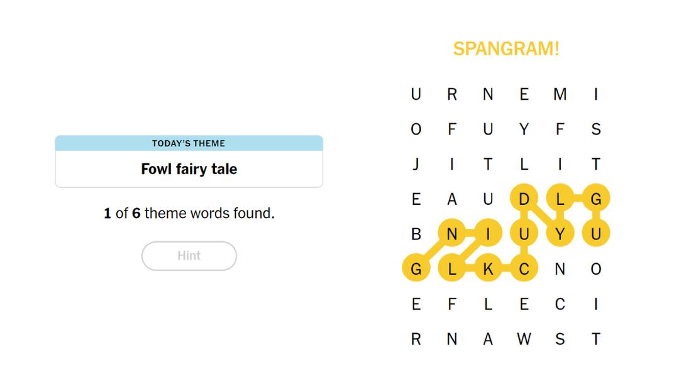The height and width of the screenshot is (382, 679).
Task: Click the SPANGRAM! banner text
Action: click(x=507, y=49)
